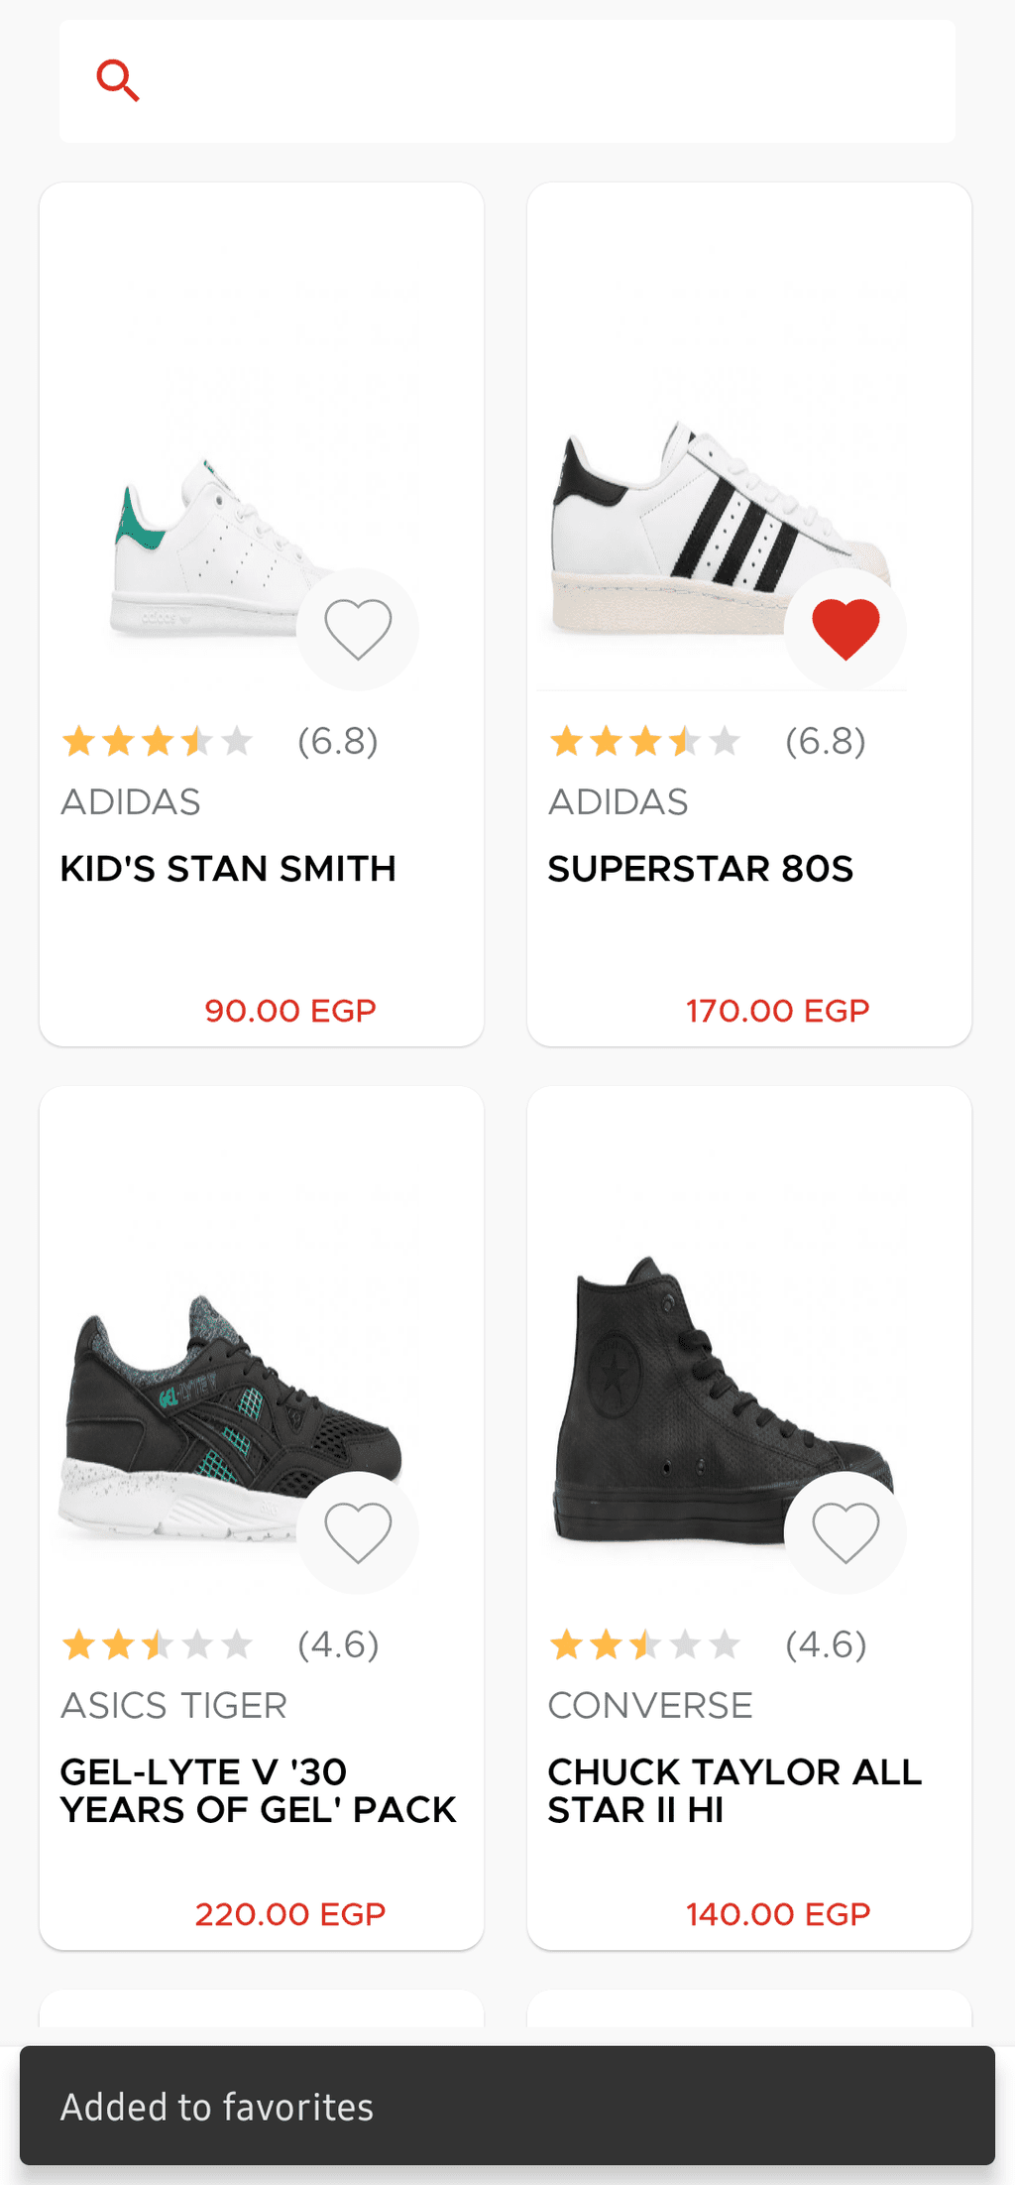Add Gel-Lyte V to favorites
The height and width of the screenshot is (2185, 1015).
(358, 1532)
